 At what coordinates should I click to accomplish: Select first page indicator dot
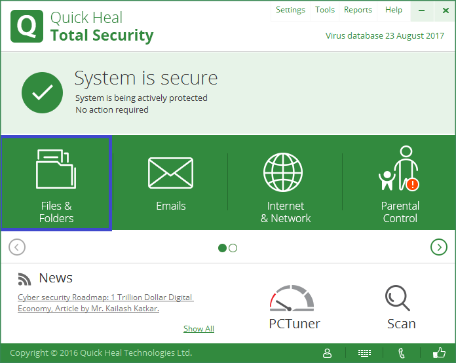point(223,248)
